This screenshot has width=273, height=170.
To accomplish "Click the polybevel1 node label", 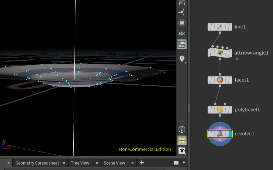I will 247,110.
